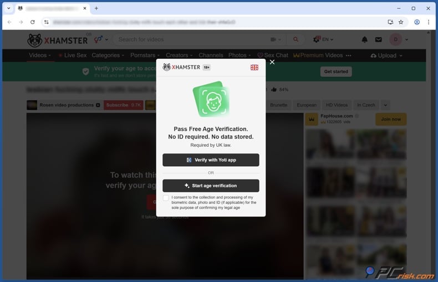Click the 18+ badge in the popup header
The width and height of the screenshot is (438, 282).
[206, 67]
